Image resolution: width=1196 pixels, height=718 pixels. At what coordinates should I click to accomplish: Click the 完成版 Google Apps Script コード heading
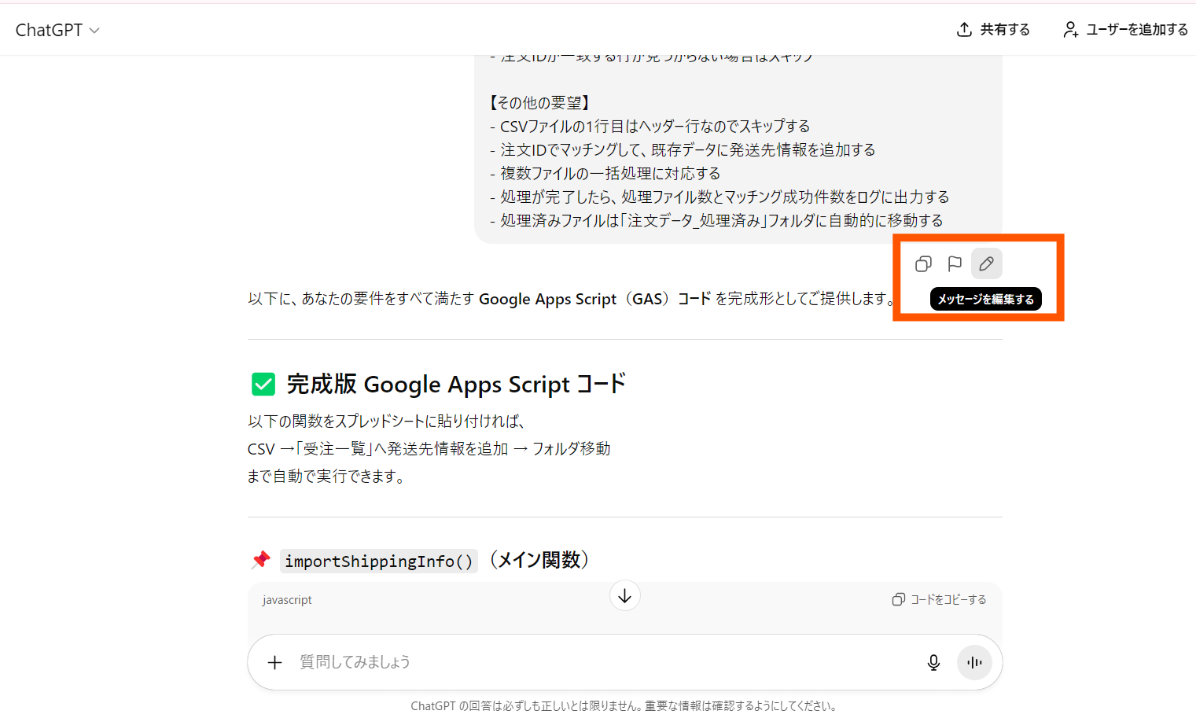[456, 385]
